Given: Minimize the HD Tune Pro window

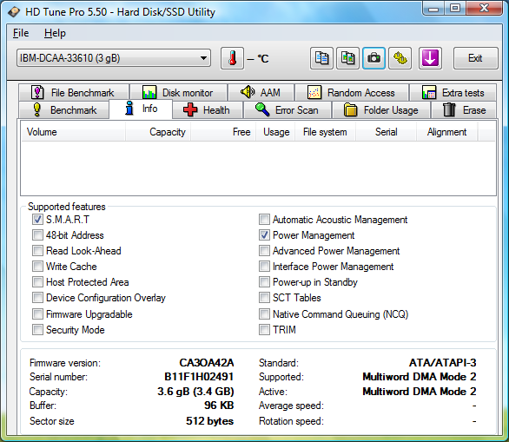Looking at the screenshot, I should pyautogui.click(x=433, y=9).
